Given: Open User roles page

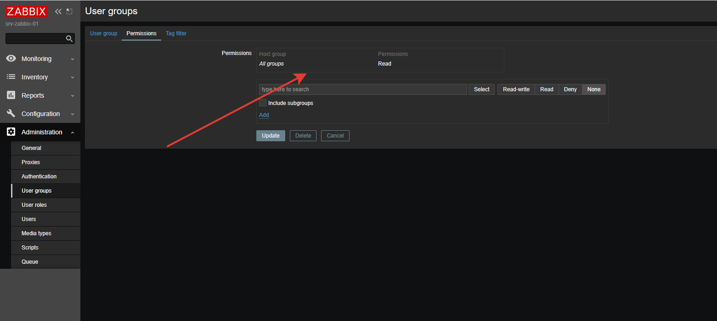Looking at the screenshot, I should point(45,205).
